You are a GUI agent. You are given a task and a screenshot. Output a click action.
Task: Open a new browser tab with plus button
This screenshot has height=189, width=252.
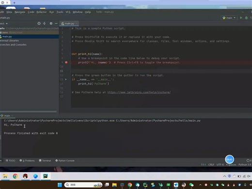(x=14, y=3)
